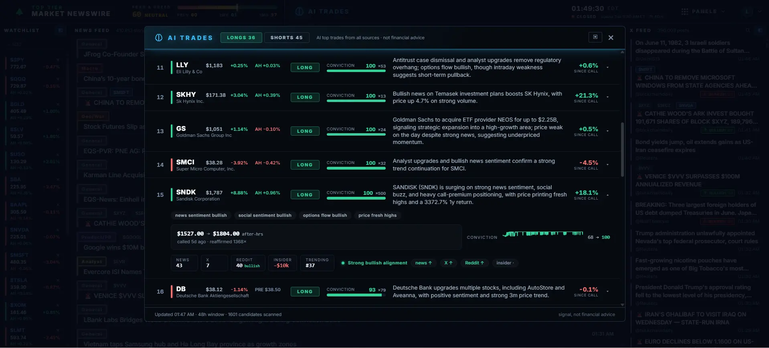The width and height of the screenshot is (769, 348).
Task: Close the AI Trades modal
Action: pos(611,38)
